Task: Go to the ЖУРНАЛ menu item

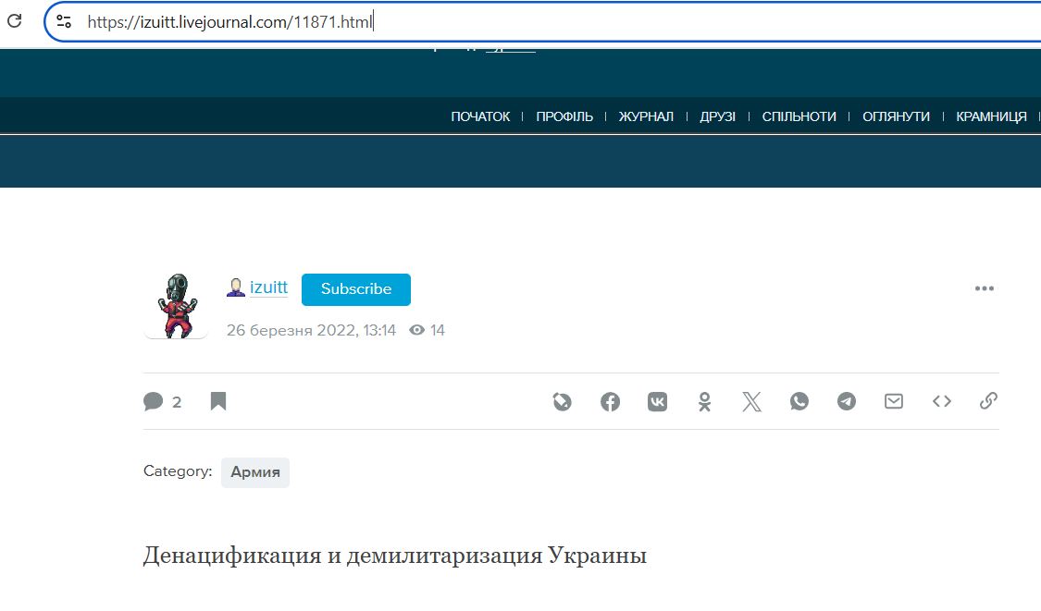Action: (x=646, y=116)
